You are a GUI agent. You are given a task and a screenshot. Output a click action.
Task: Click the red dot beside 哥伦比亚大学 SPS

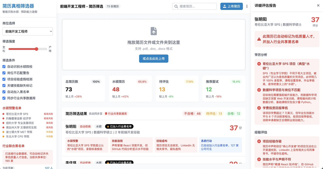[x=3, y=114]
